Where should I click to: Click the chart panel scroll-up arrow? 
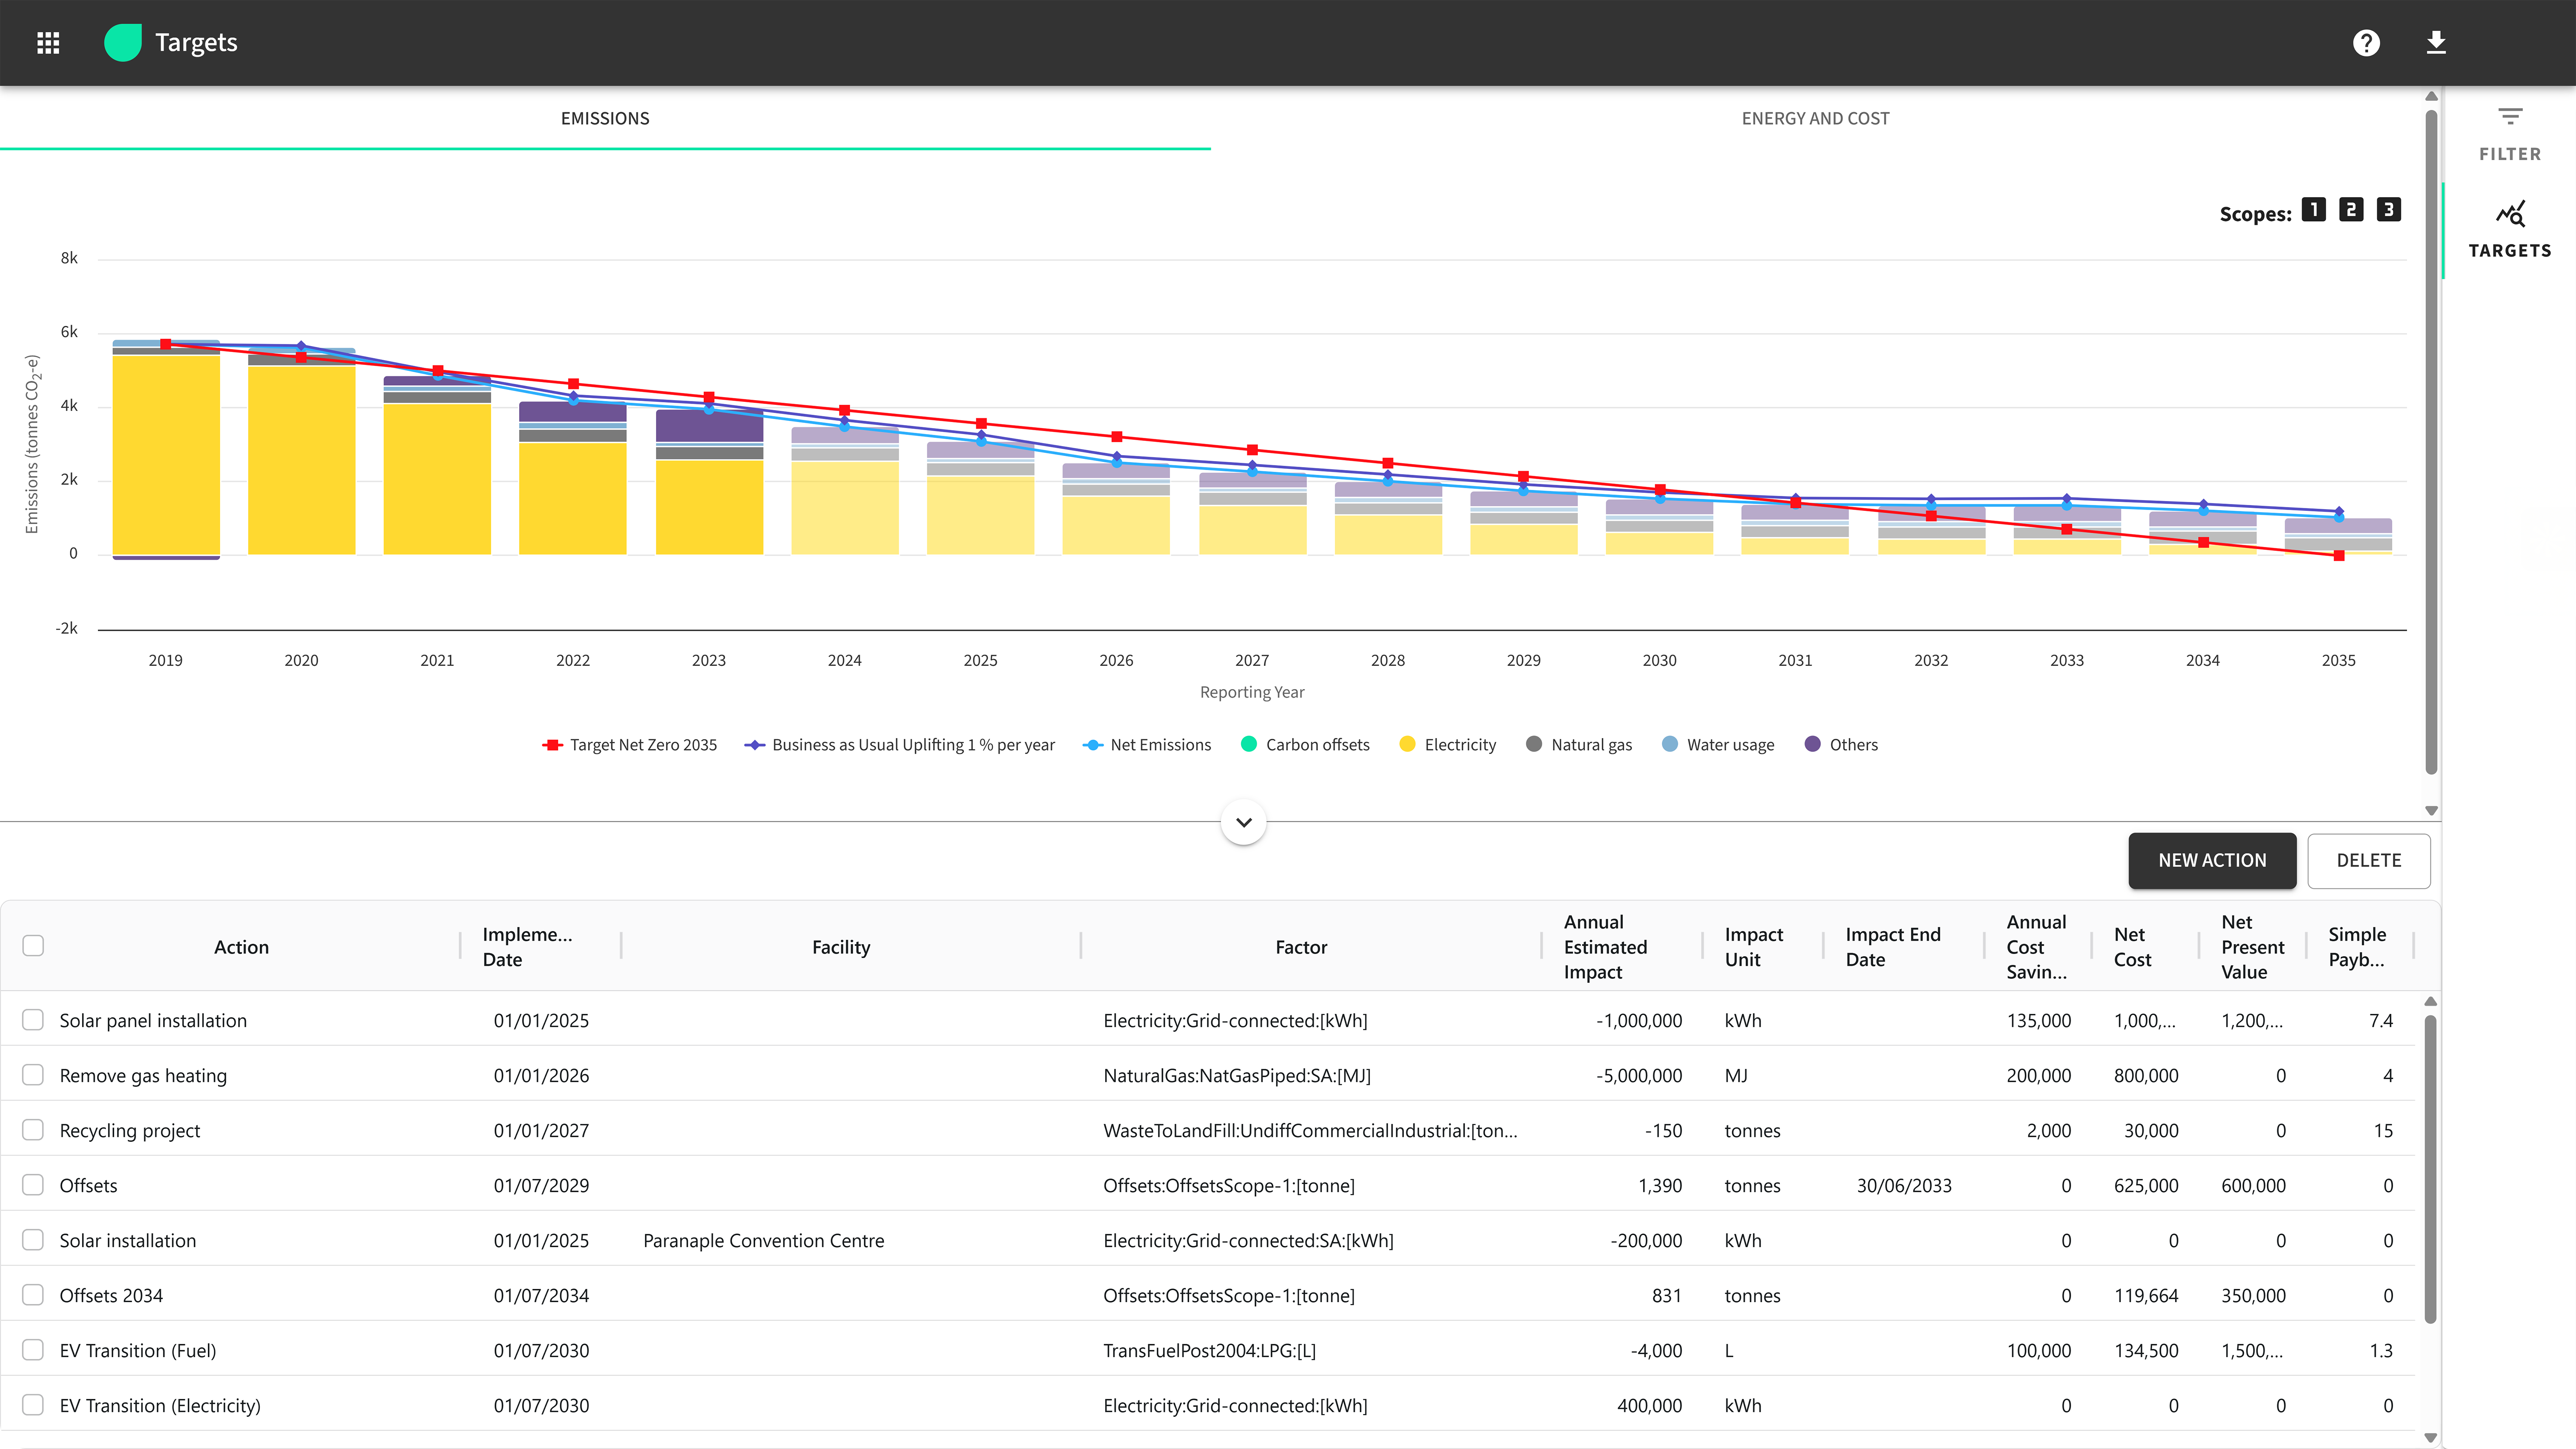pos(2431,96)
